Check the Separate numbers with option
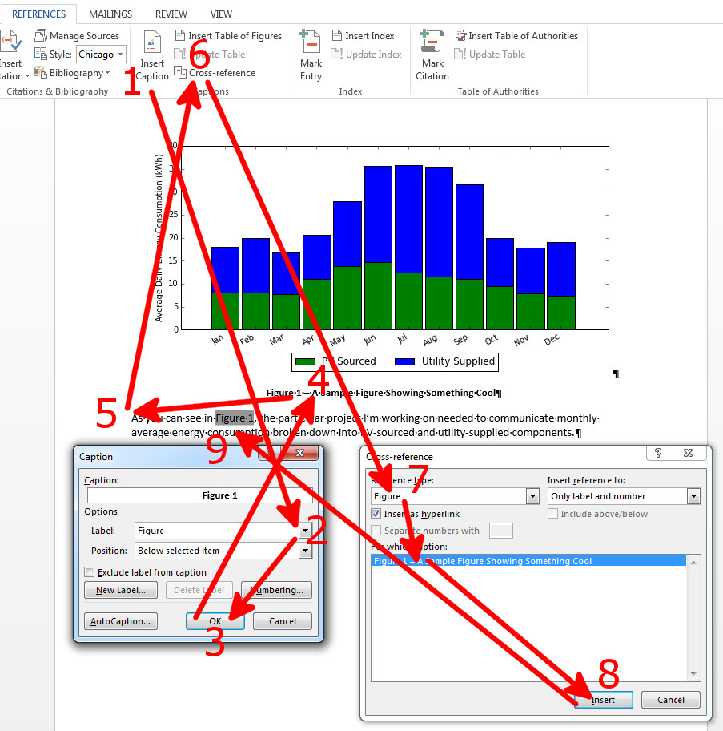The height and width of the screenshot is (731, 723). (376, 530)
